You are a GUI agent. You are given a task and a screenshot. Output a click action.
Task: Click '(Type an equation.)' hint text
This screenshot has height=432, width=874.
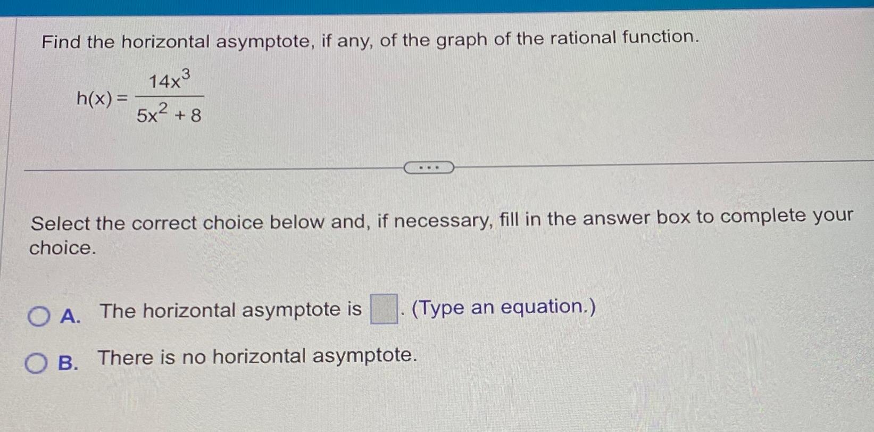click(x=503, y=308)
